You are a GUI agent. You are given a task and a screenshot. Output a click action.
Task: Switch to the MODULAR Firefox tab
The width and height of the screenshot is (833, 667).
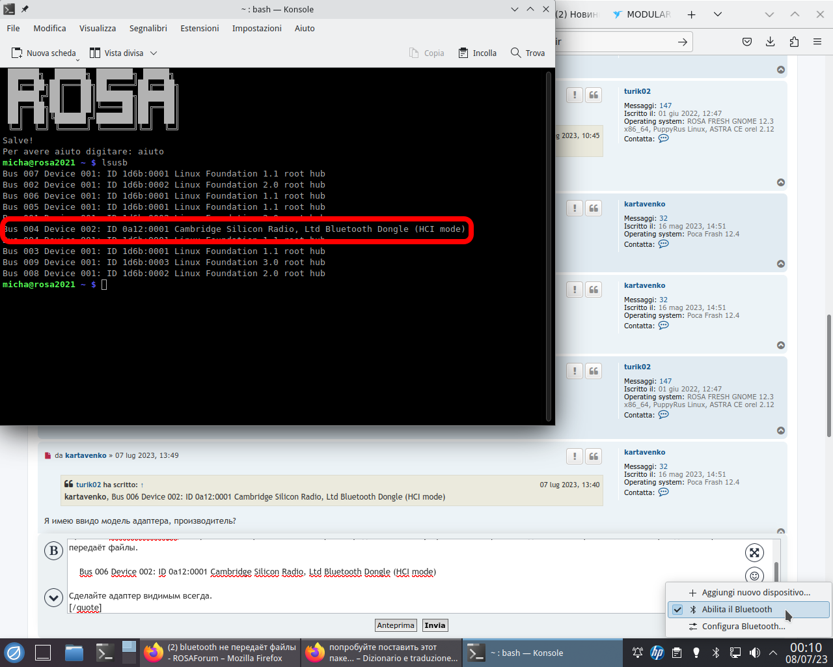(641, 14)
